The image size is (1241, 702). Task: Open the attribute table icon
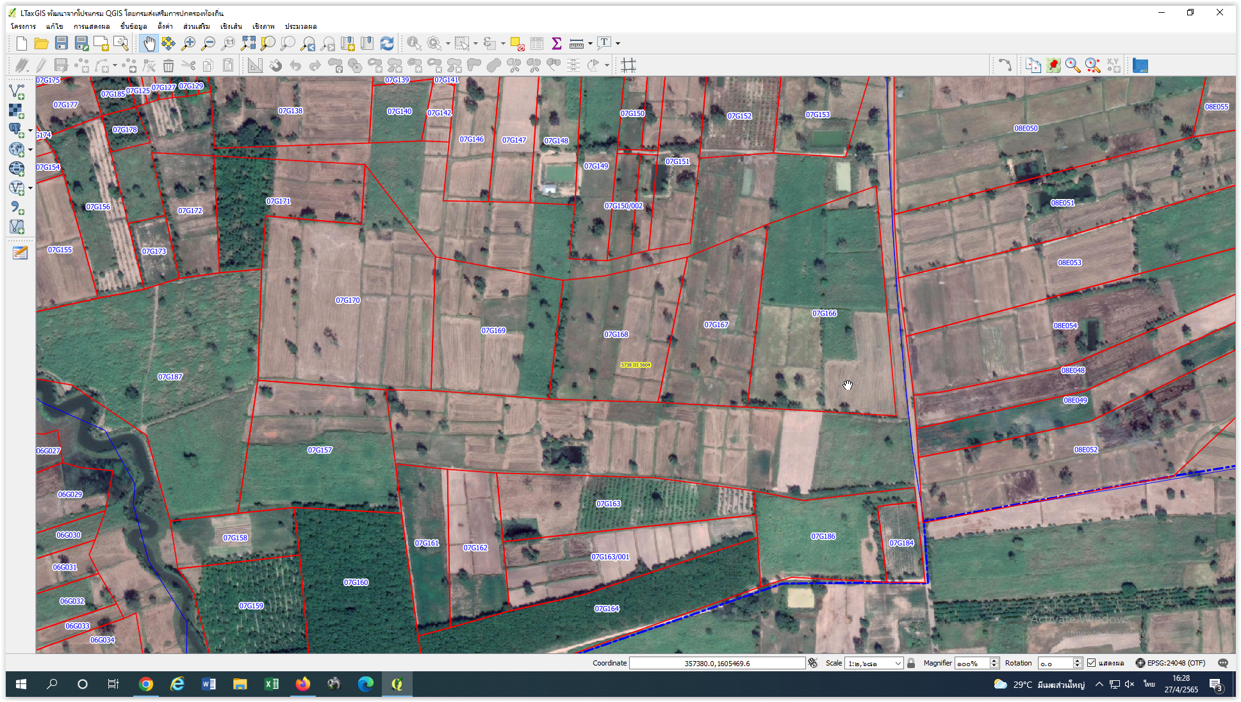coord(537,44)
